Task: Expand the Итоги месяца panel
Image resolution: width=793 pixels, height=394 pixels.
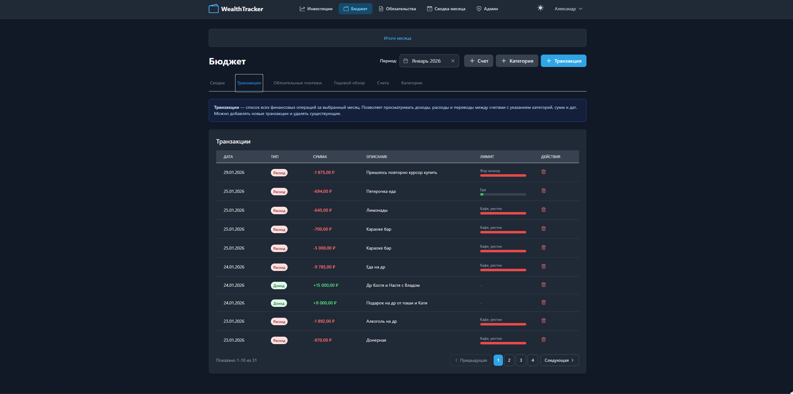Action: (397, 38)
